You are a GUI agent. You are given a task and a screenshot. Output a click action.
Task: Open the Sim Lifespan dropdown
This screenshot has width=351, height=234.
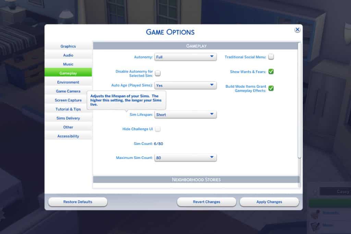point(185,114)
